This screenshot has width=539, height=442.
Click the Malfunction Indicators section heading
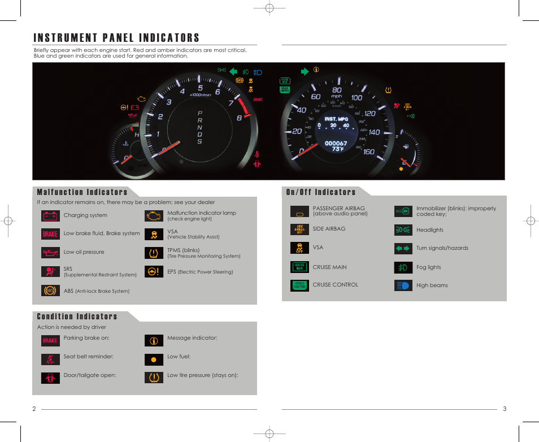82,192
